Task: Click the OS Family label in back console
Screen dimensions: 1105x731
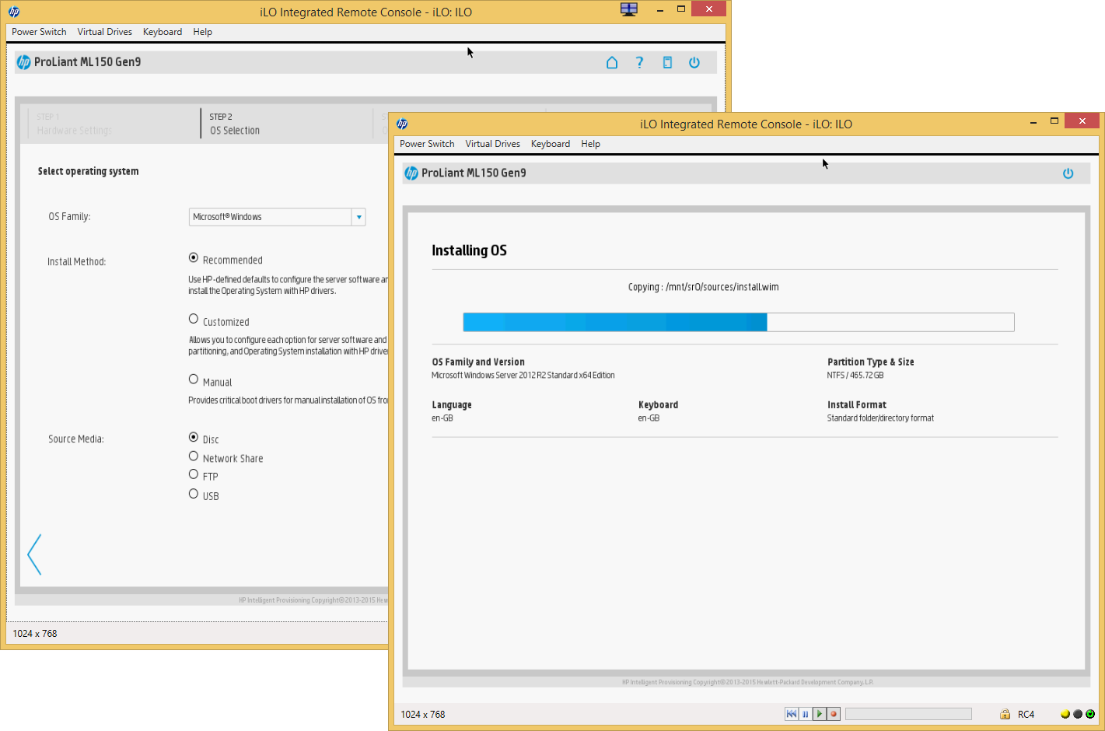Action: tap(69, 217)
